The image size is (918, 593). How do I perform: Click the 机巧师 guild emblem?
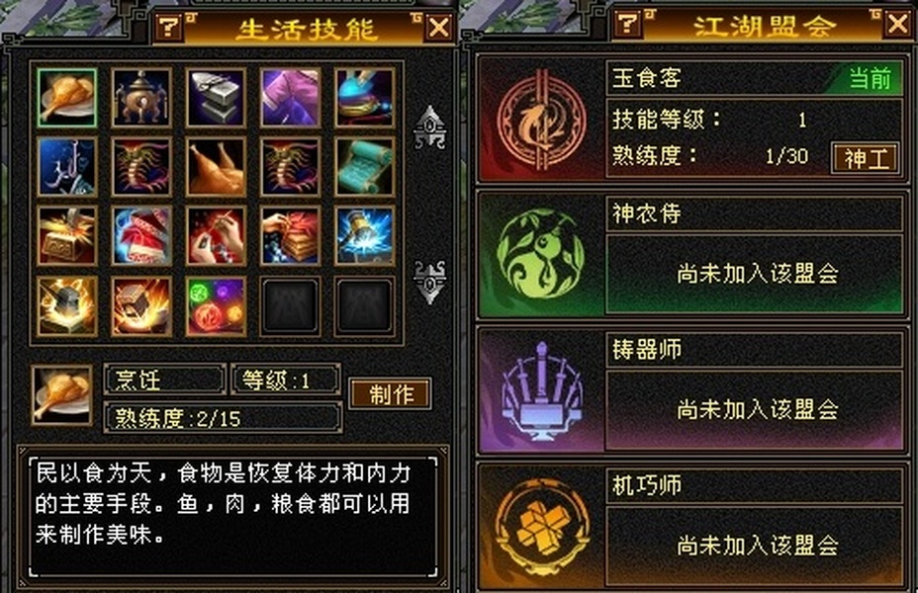(541, 527)
